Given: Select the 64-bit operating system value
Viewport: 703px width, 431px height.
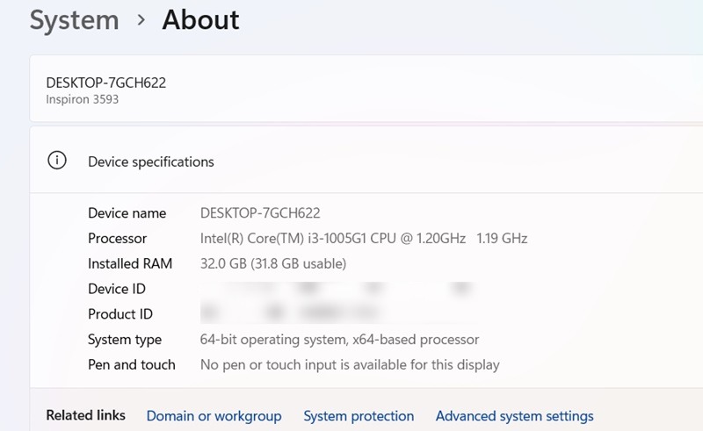Looking at the screenshot, I should tap(339, 340).
